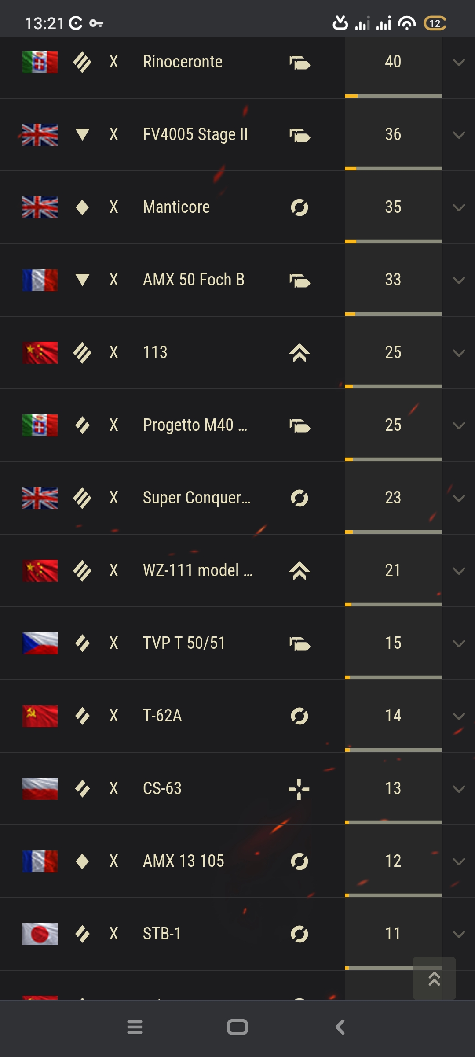Expand the Progetto M40 row chevron

tap(459, 425)
